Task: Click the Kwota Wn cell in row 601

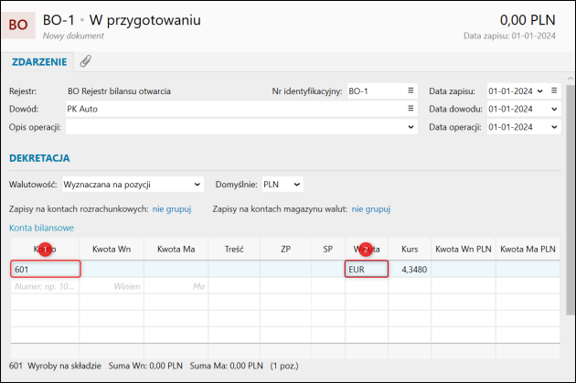Action: [x=112, y=269]
